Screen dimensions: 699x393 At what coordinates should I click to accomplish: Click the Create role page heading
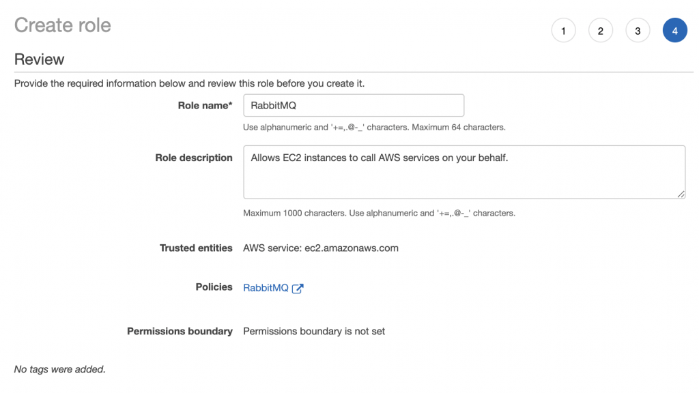click(x=62, y=25)
